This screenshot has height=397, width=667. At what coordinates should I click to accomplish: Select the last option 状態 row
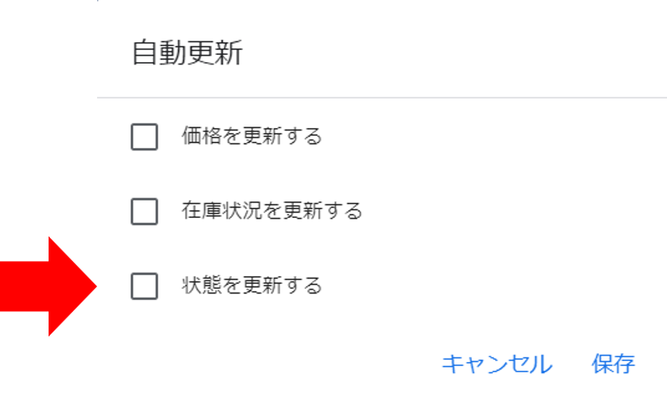144,286
